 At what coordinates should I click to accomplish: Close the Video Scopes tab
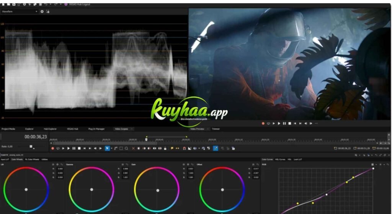132,129
